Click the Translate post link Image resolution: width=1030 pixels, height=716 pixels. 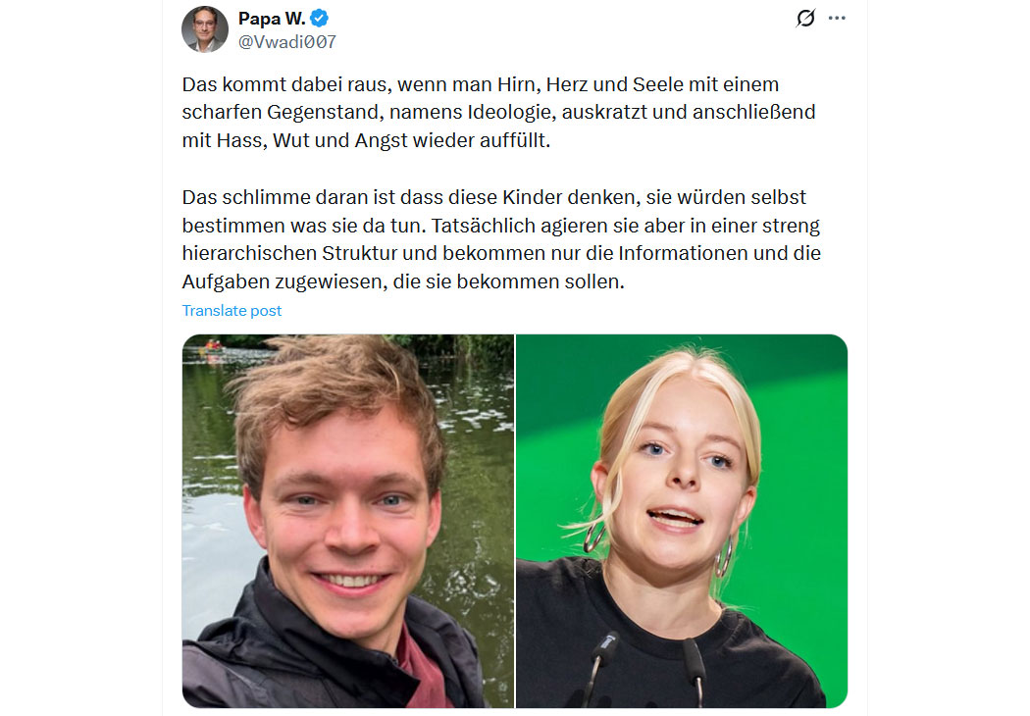click(232, 310)
